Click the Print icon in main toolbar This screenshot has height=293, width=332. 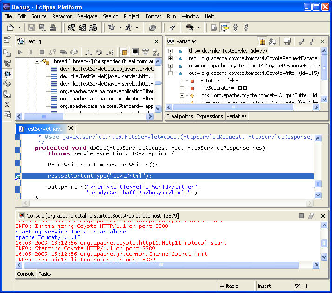point(53,28)
